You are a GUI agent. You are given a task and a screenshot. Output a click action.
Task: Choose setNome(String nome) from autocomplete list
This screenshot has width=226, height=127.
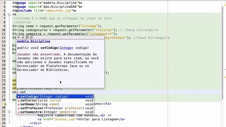coord(55,104)
